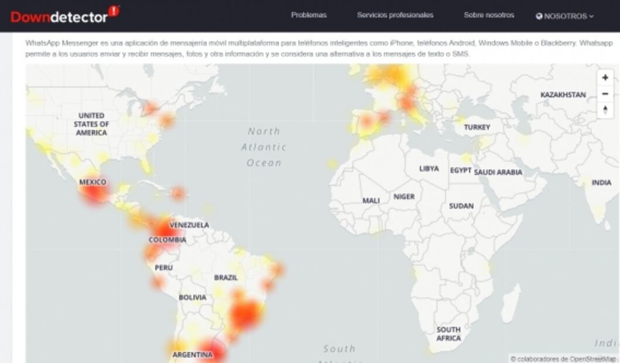The image size is (620, 363).
Task: Click the United States of America label
Action: tap(91, 124)
